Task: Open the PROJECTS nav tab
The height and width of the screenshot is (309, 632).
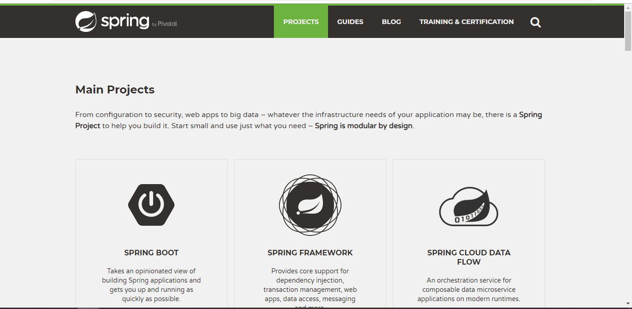Action: point(301,22)
